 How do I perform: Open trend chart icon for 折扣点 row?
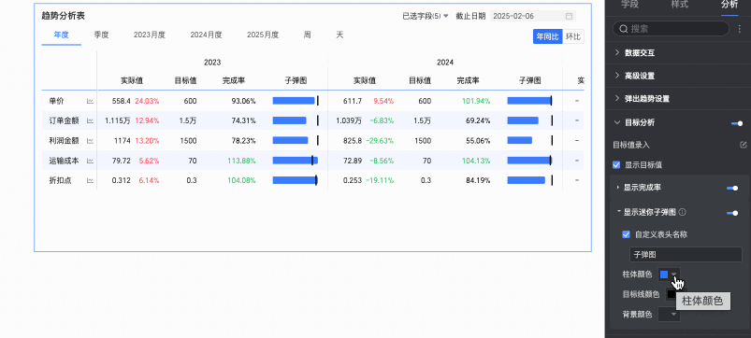[x=90, y=181]
